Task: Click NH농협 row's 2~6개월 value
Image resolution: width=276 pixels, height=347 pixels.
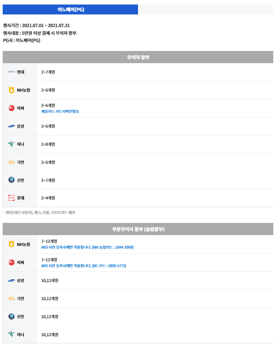Action: [48, 90]
